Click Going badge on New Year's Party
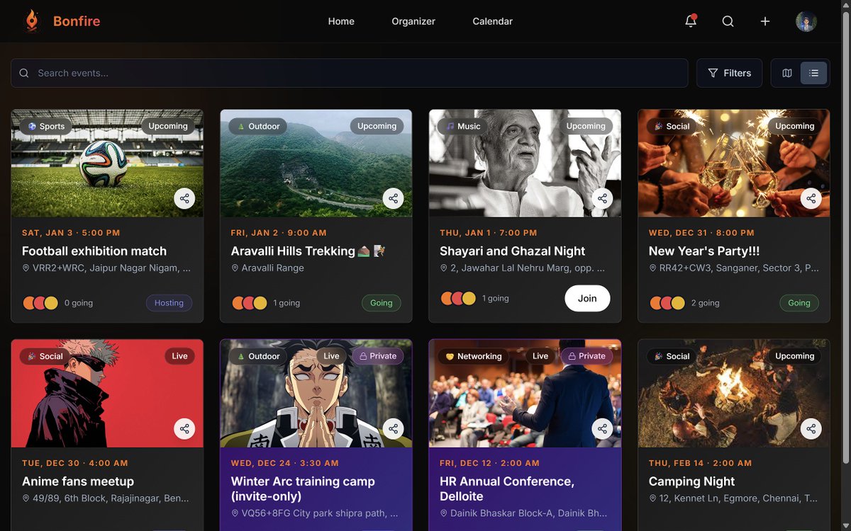This screenshot has width=851, height=531. [x=799, y=303]
